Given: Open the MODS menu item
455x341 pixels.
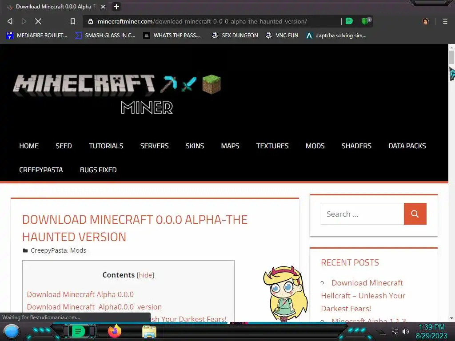Looking at the screenshot, I should [x=315, y=146].
